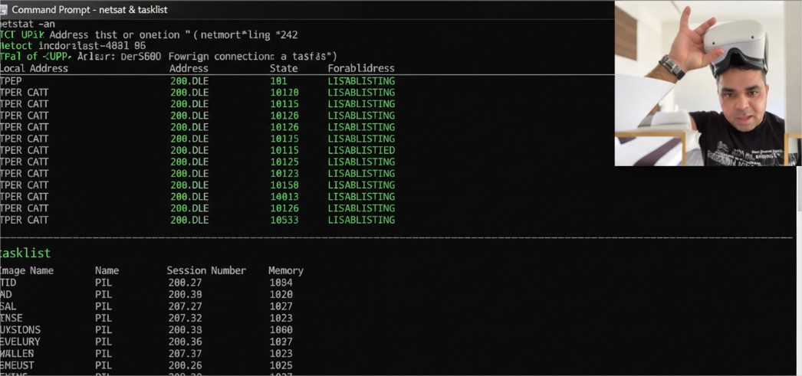Select the state value 10158
This screenshot has width=802, height=376.
coord(284,185)
